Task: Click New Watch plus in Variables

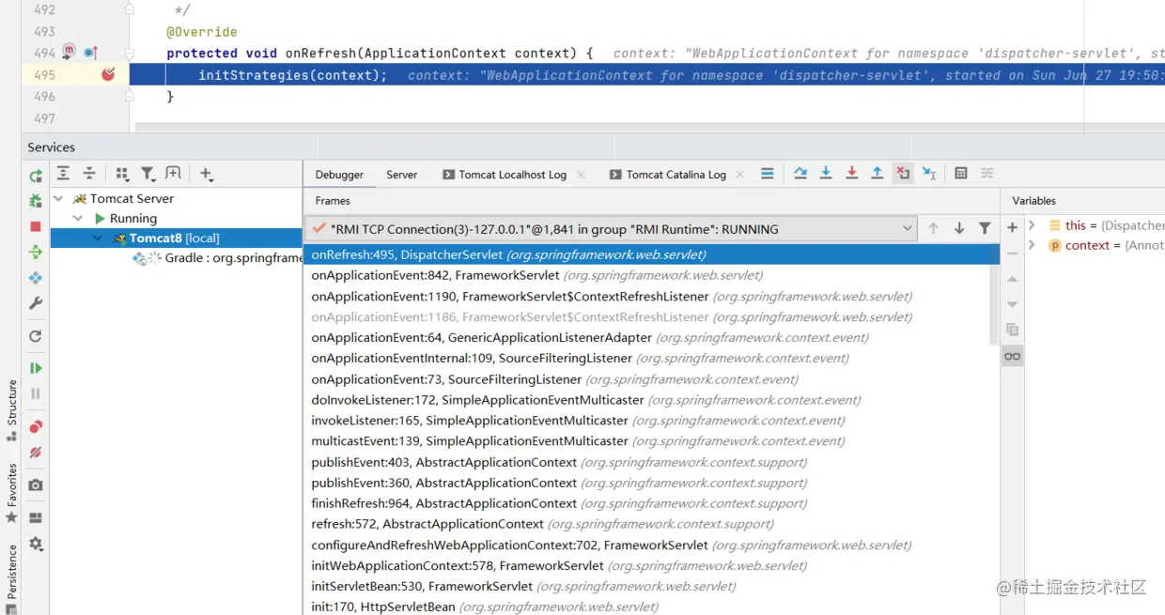Action: [x=1012, y=227]
